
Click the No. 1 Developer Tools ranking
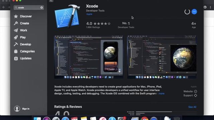(126, 25)
